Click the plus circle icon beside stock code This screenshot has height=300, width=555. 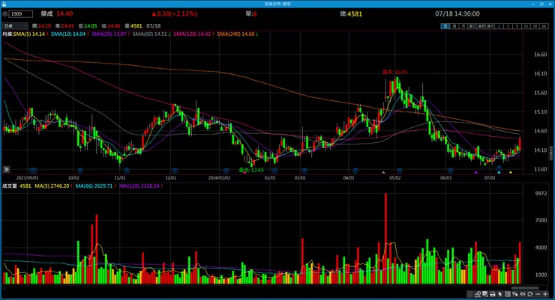click(5, 13)
